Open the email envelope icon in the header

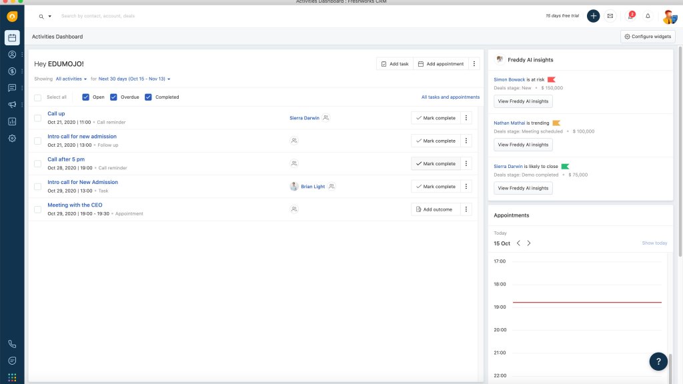pyautogui.click(x=610, y=15)
